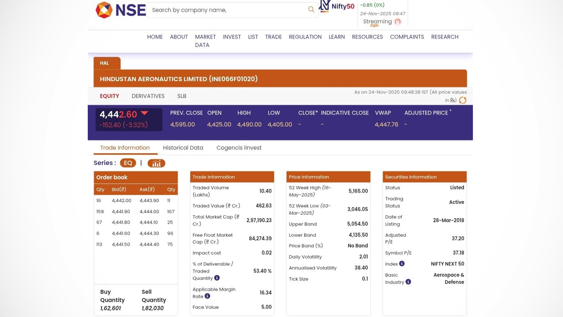The image size is (563, 317).
Task: Click the NSE logo
Action: tap(121, 10)
